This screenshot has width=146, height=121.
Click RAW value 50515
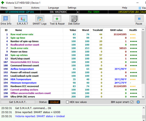pyautogui.click(x=123, y=48)
